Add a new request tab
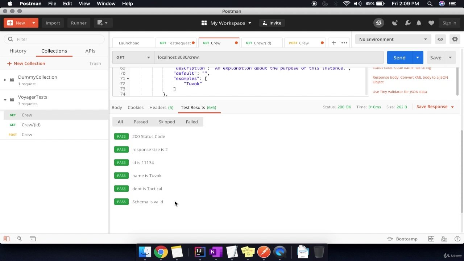Viewport: 464px width, 261px height. pos(333,43)
